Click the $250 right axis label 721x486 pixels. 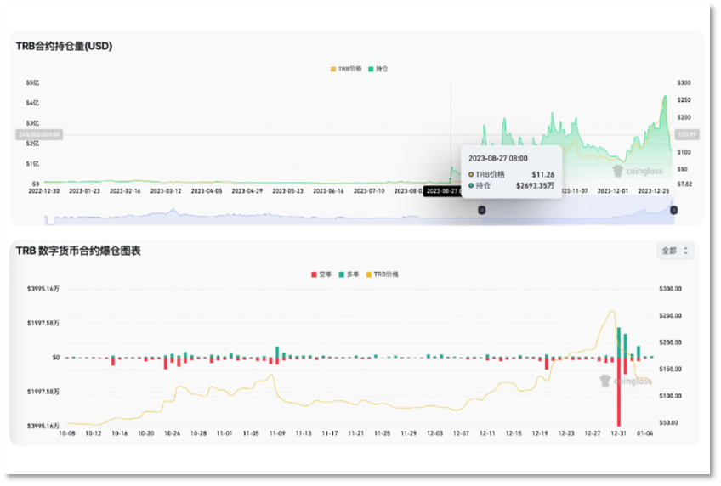coord(684,100)
